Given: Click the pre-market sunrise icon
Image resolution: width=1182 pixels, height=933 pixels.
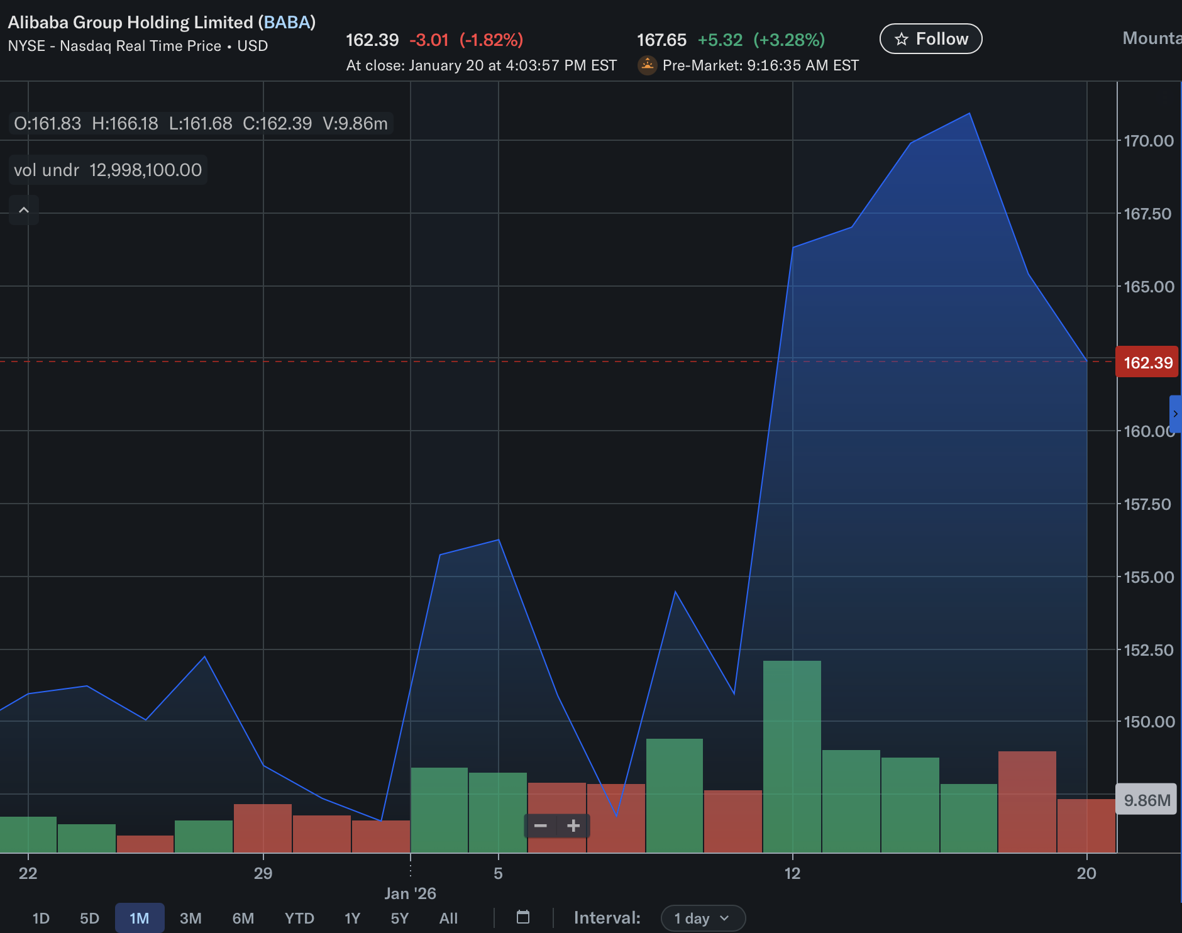Looking at the screenshot, I should [x=647, y=65].
